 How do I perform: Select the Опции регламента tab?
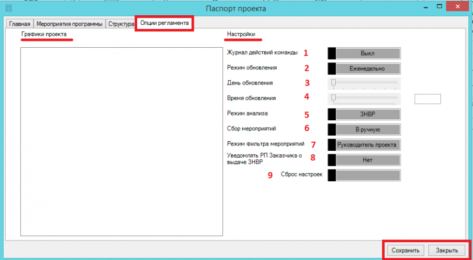point(164,23)
